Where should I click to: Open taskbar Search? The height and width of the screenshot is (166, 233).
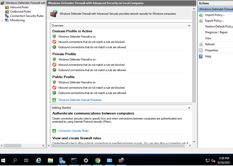15,160
